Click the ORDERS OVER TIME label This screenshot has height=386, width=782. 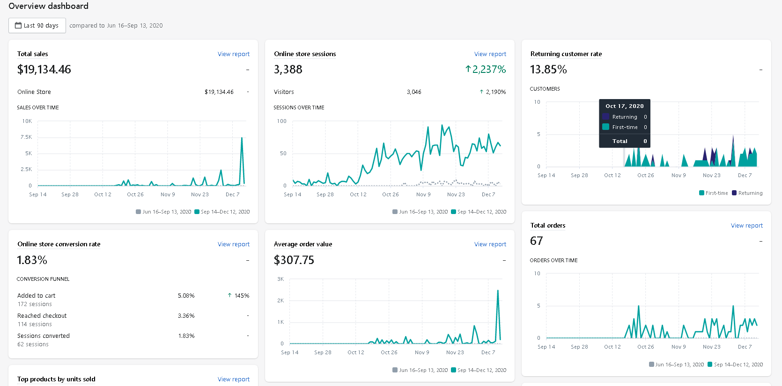(x=553, y=260)
